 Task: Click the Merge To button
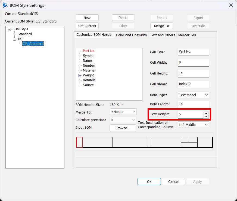click(161, 26)
